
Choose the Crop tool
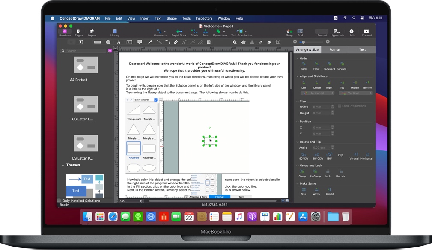coord(277,42)
